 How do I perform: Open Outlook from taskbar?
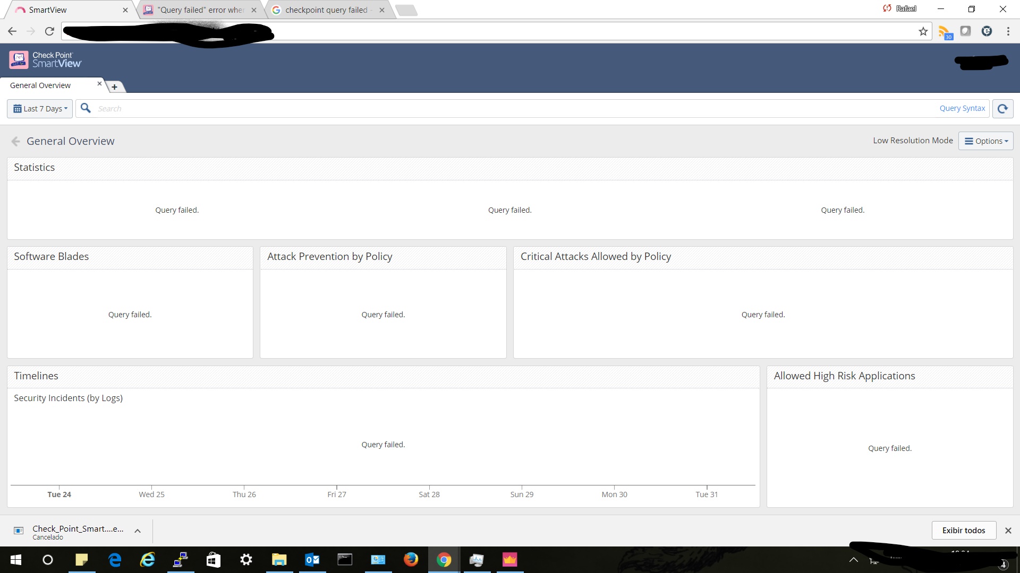(x=312, y=560)
